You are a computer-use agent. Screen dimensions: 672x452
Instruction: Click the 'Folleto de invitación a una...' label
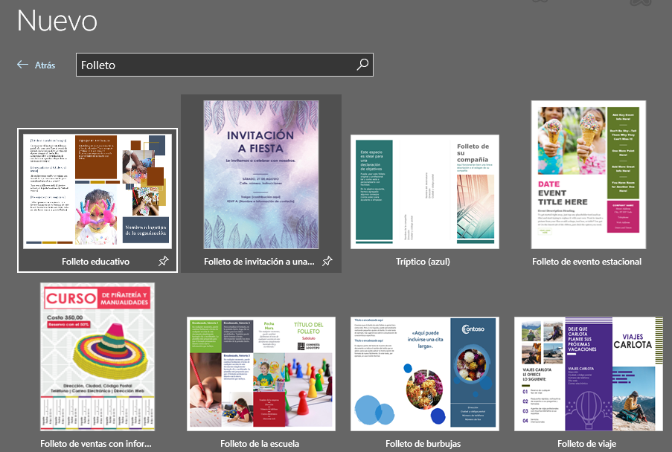(x=259, y=262)
